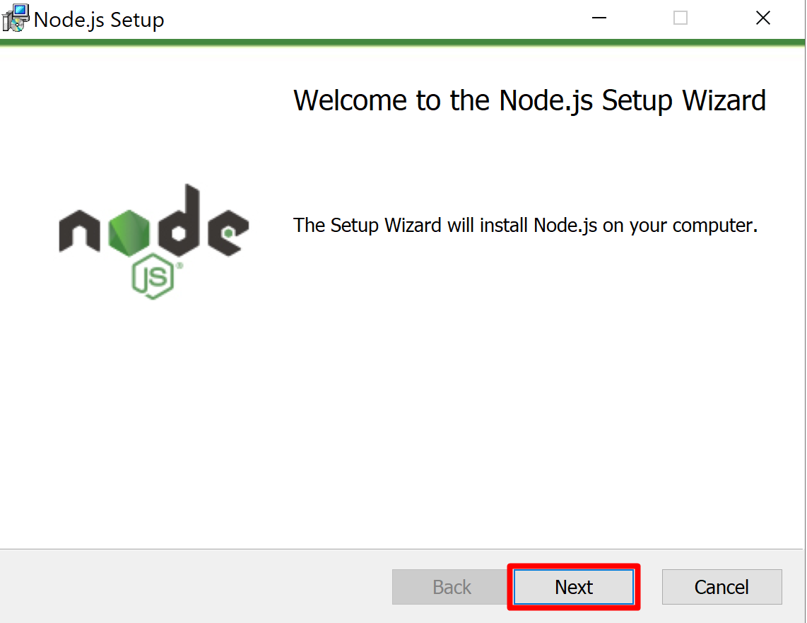Click the Node.js Setup title text
The image size is (807, 623).
pyautogui.click(x=99, y=19)
